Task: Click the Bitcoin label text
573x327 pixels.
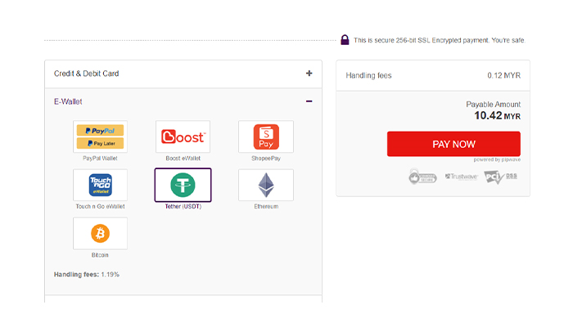Action: click(100, 255)
